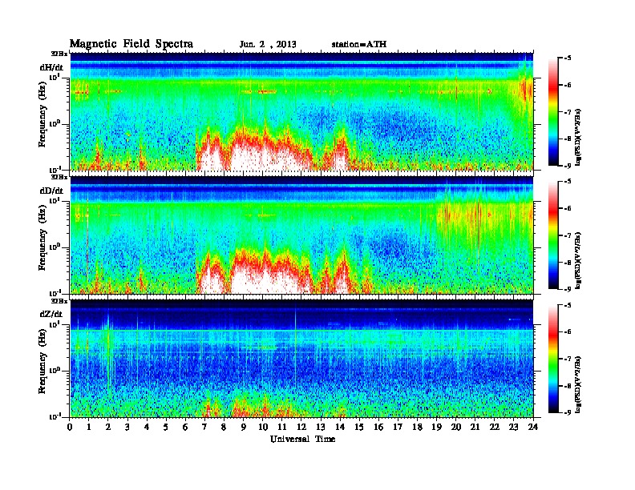Click hour '14' tick label on time axis
The height and width of the screenshot is (490, 635).
[340, 427]
